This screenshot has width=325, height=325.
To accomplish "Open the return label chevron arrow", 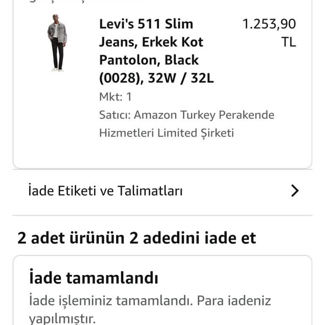I will 295,190.
